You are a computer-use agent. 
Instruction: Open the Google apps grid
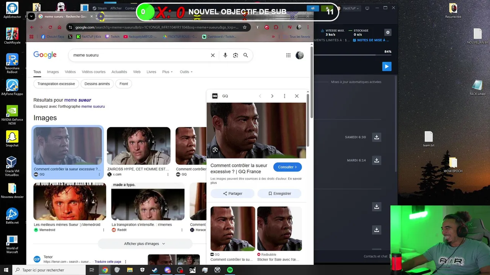coord(288,55)
